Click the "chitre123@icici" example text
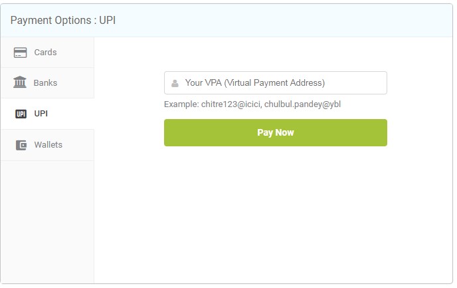457x288 pixels. (231, 104)
